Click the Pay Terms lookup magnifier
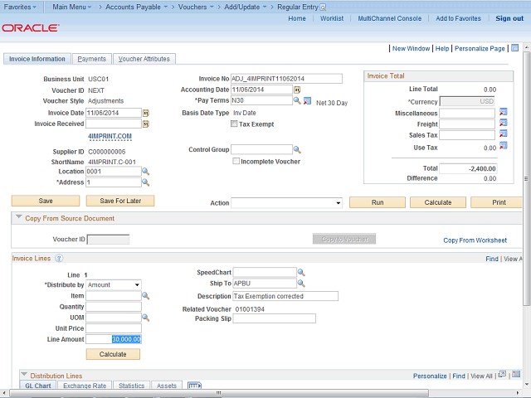 (x=296, y=101)
